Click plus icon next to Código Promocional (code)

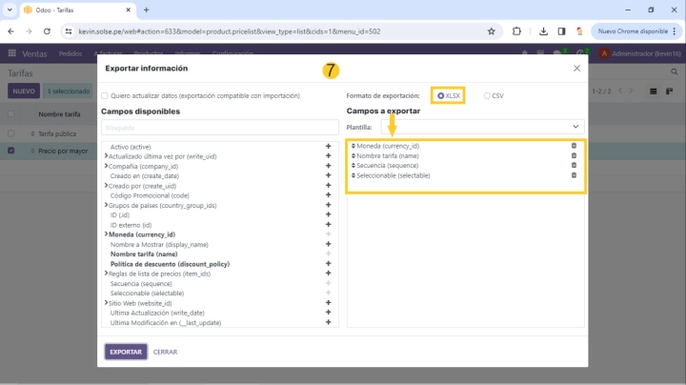point(328,195)
